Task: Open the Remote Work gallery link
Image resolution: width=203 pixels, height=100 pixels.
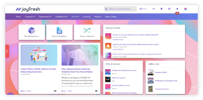Action: click(x=161, y=72)
